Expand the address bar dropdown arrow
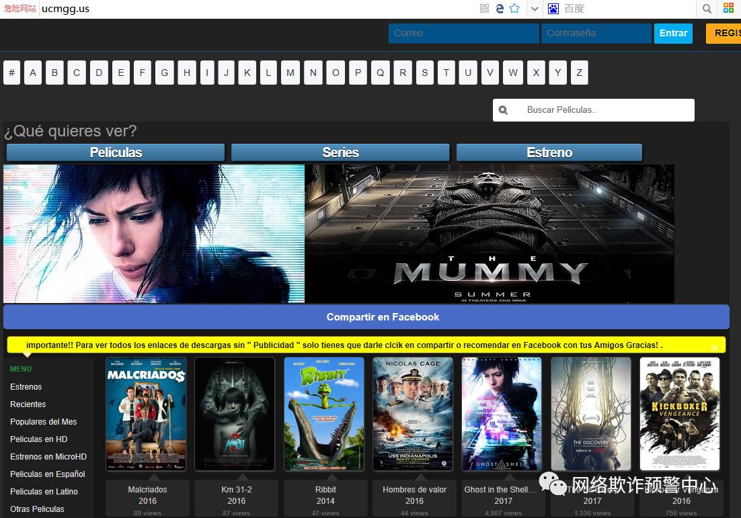This screenshot has width=741, height=518. tap(535, 9)
